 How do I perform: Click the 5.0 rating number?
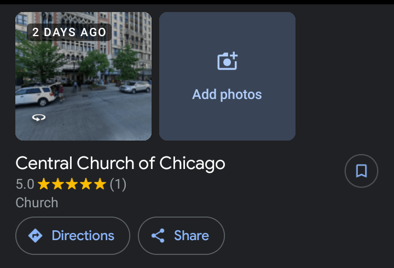[25, 184]
